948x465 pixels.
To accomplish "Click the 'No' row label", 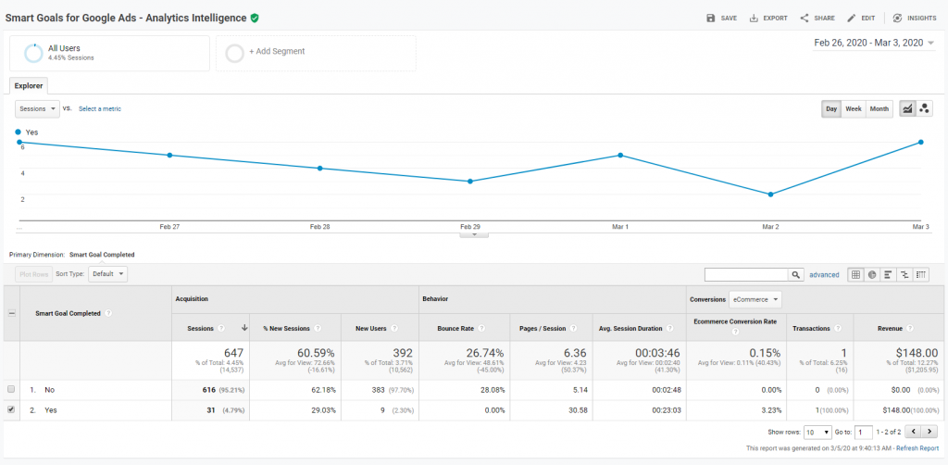I will coord(50,390).
